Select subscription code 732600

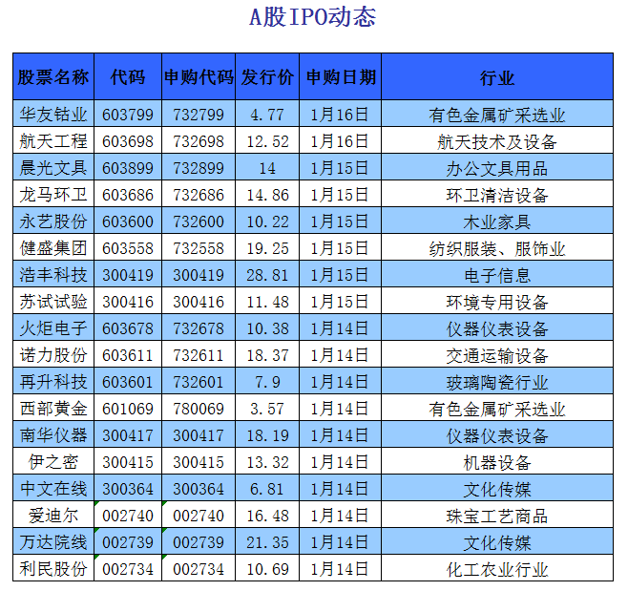tap(199, 222)
